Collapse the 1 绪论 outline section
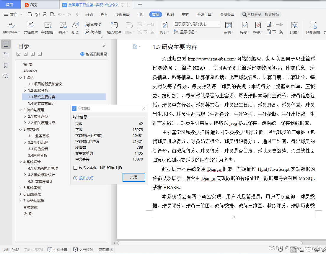The image size is (326, 254). [20, 78]
